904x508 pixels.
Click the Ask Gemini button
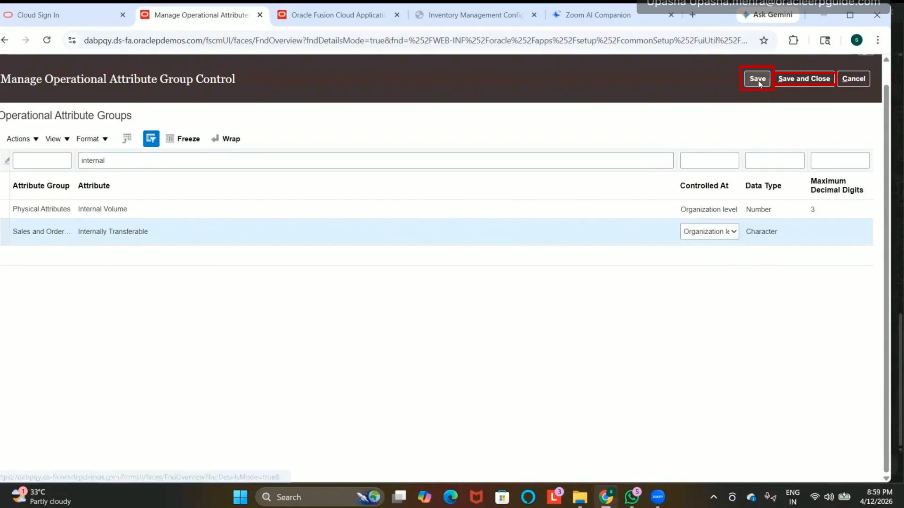tap(767, 15)
